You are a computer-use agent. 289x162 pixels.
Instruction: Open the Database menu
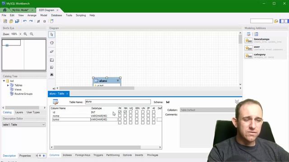pos(56,15)
